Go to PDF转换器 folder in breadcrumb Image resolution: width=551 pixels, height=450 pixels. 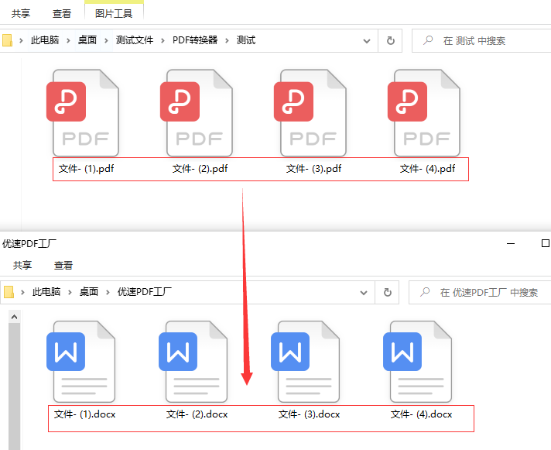(195, 40)
